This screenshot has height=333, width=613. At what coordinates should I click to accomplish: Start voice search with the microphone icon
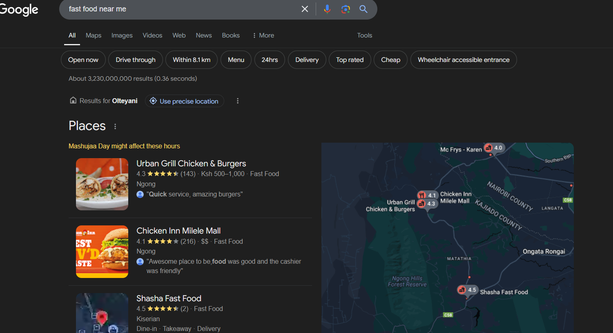(x=327, y=9)
